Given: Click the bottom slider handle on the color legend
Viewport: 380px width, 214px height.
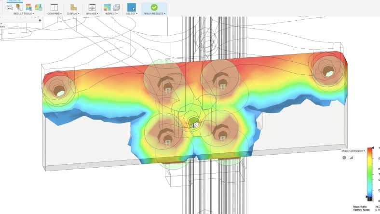Looking at the screenshot, I should [x=366, y=197].
